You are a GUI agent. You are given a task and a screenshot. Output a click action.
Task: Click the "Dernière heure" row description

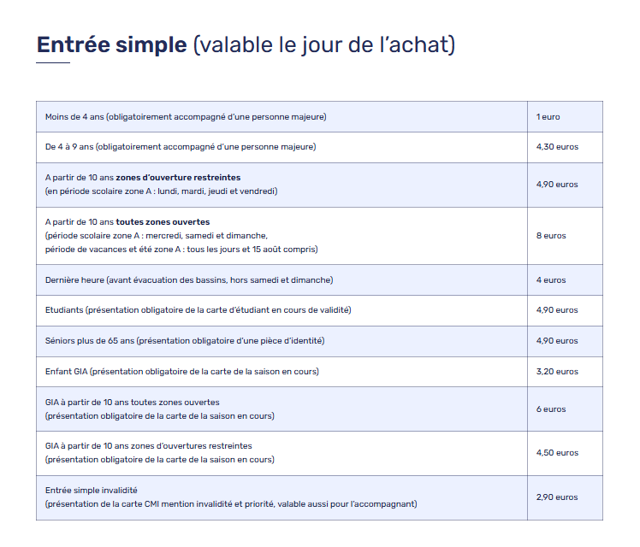(x=189, y=279)
